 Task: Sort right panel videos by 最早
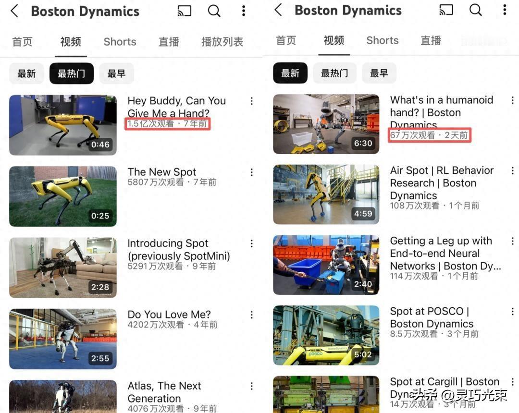click(379, 73)
